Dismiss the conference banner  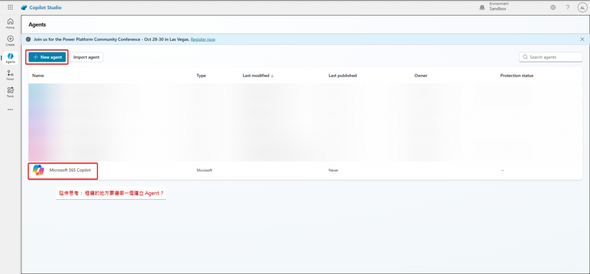click(582, 39)
